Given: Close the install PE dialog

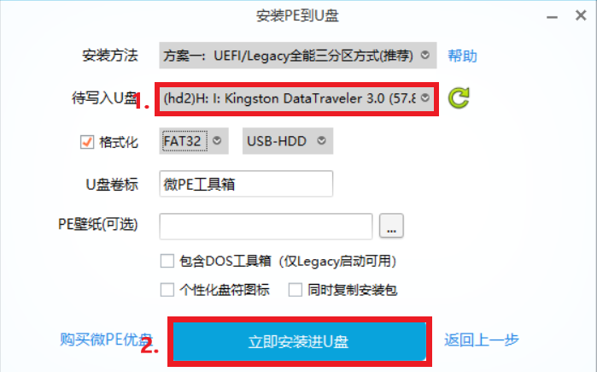Looking at the screenshot, I should coord(581,15).
